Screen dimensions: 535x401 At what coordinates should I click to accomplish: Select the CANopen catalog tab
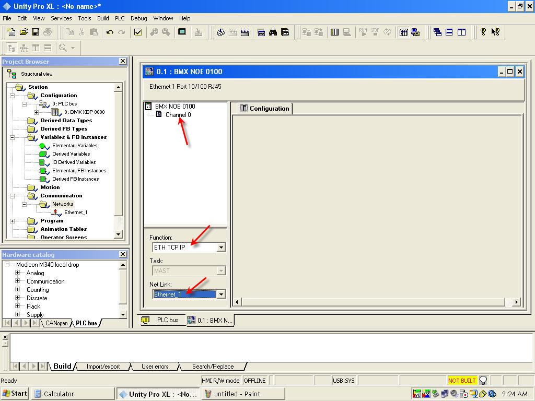click(x=56, y=323)
